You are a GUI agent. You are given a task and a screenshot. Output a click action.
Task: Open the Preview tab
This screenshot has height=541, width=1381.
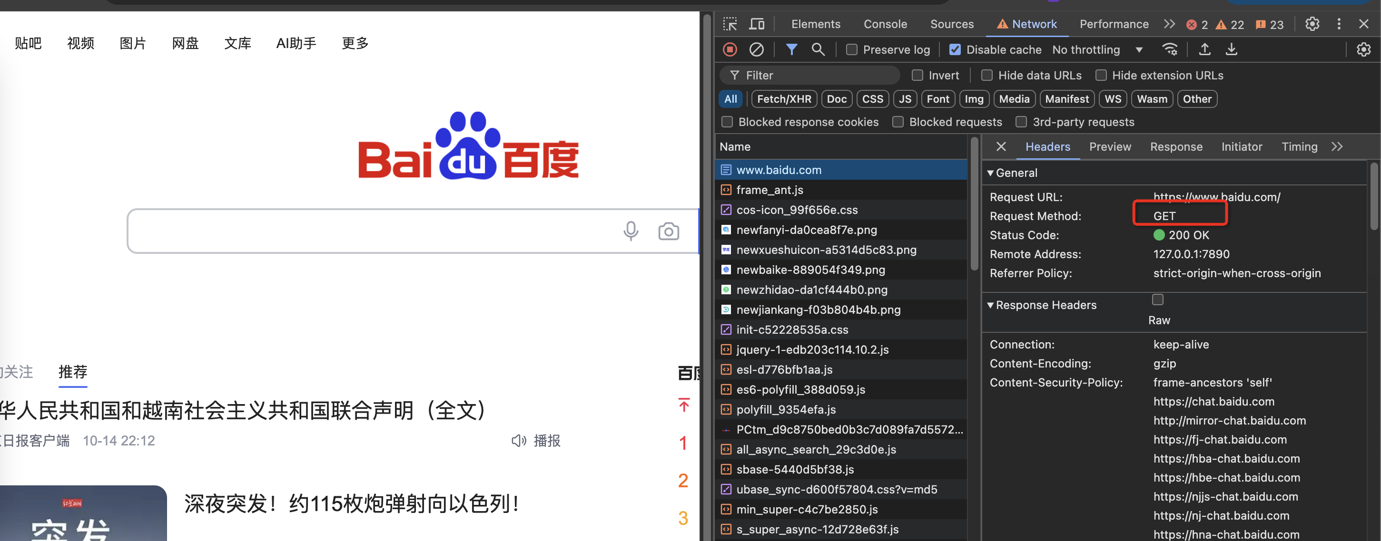1110,146
